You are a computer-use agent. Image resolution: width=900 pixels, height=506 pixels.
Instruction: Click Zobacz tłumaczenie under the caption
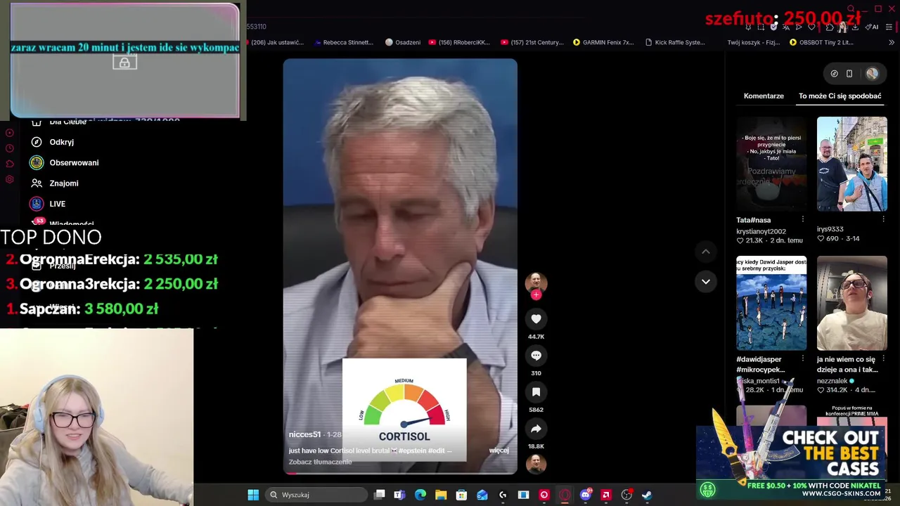pyautogui.click(x=320, y=462)
